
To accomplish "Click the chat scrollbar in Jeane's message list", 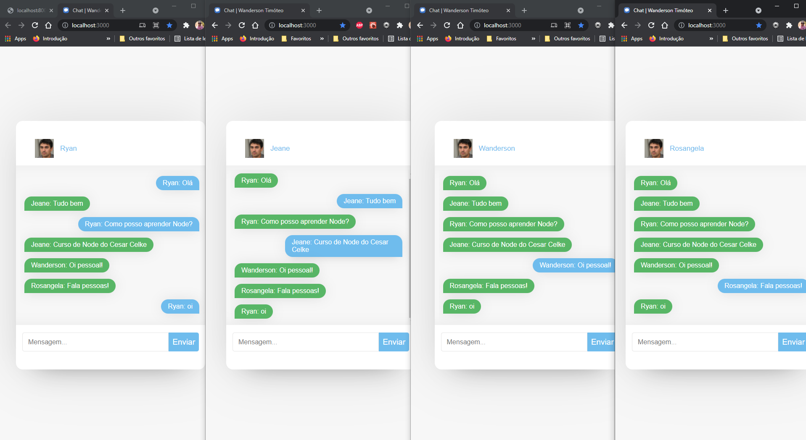I will 410,248.
